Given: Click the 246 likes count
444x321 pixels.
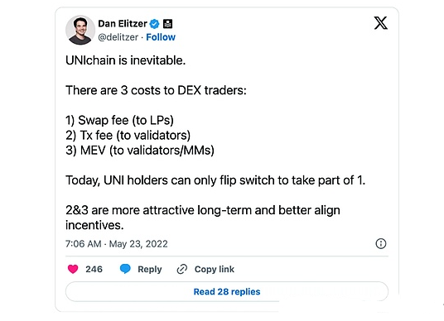Looking at the screenshot, I should coord(94,269).
